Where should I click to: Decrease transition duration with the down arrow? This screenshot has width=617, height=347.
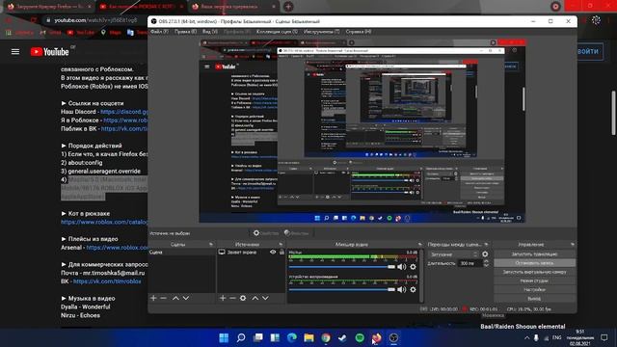click(x=486, y=265)
